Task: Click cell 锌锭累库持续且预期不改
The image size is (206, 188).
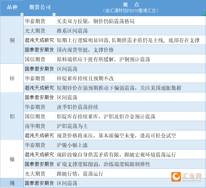Action: pos(131,78)
